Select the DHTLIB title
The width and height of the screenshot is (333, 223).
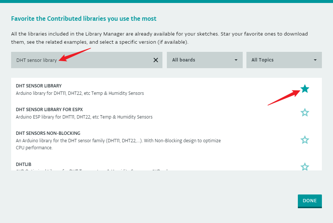(24, 164)
